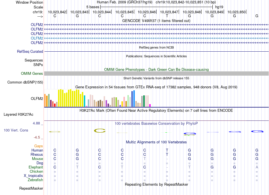
Task: Click the light-blue OLFM2 transcript arrow line
Action: tap(156, 38)
